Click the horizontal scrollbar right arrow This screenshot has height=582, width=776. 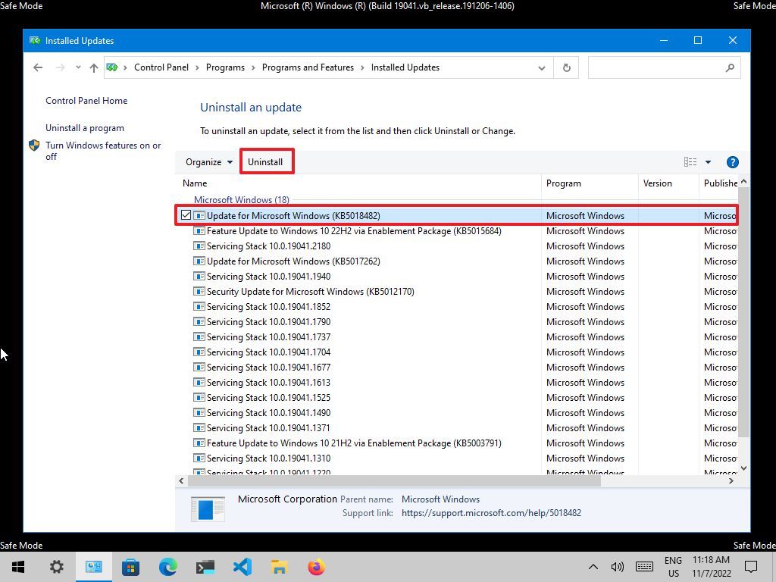(x=730, y=480)
